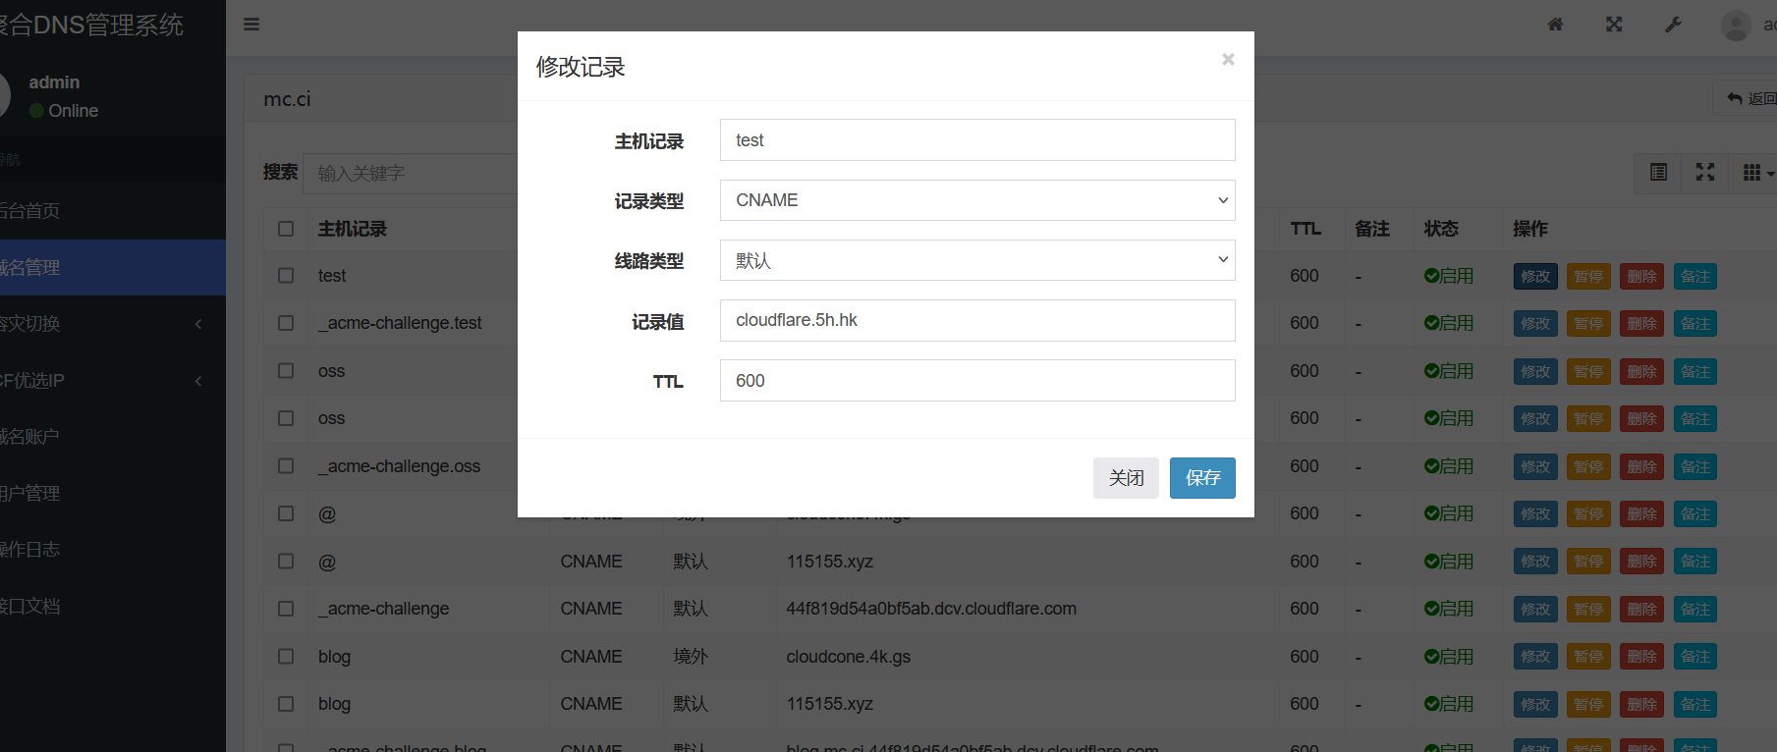Viewport: 1777px width, 752px height.
Task: Toggle fullscreen using the top bar expand icon
Action: click(1614, 25)
